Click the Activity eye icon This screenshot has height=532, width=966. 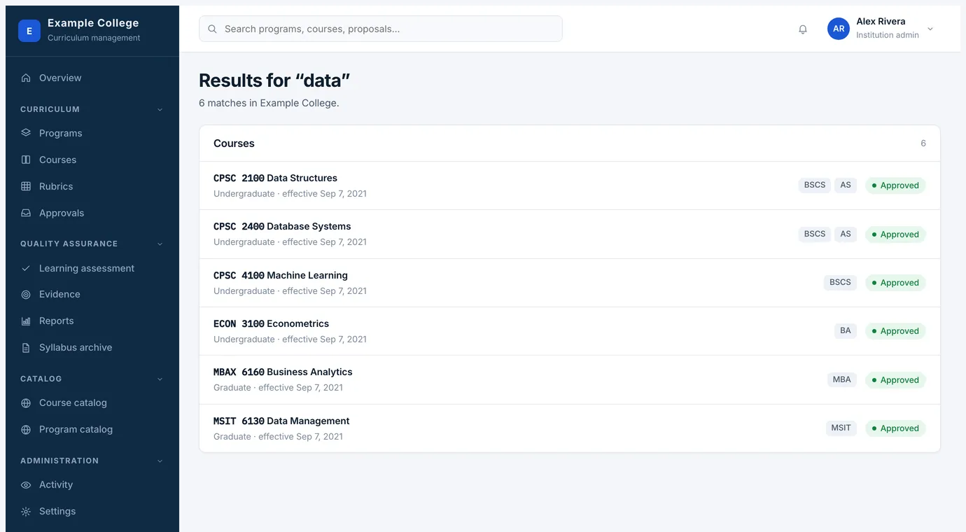coord(26,485)
